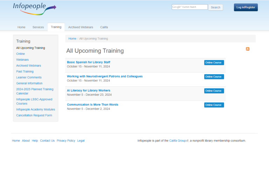Select Webinars in the Training sidebar
The image size is (269, 172).
point(22,60)
